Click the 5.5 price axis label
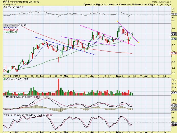 tap(173, 68)
